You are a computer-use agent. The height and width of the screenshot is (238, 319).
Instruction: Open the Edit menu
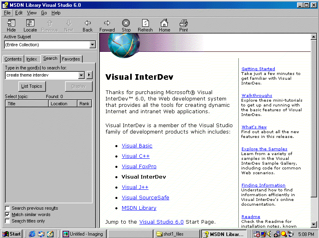19,13
